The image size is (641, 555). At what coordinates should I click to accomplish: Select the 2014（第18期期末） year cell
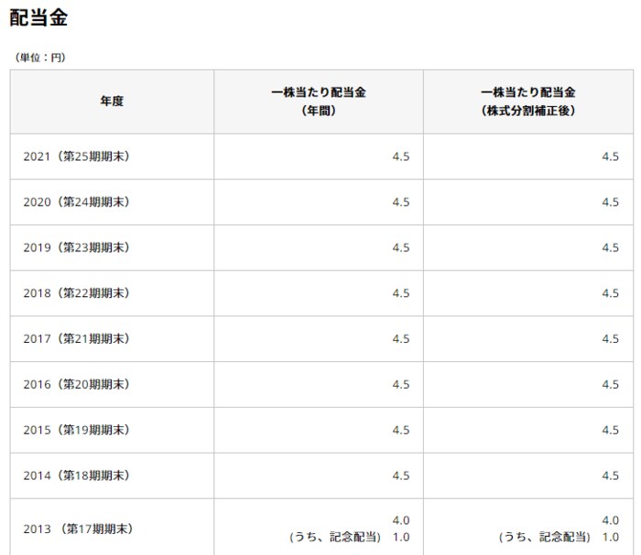pyautogui.click(x=76, y=476)
